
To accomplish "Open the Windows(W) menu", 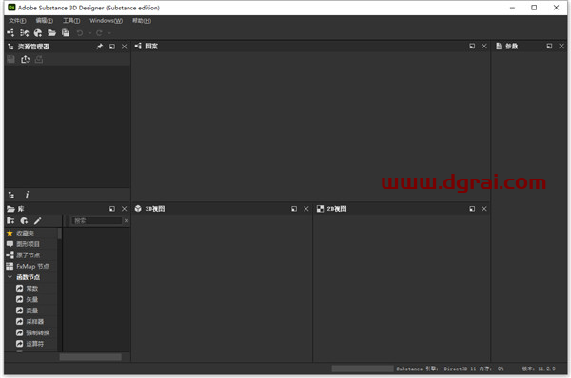I will click(106, 21).
